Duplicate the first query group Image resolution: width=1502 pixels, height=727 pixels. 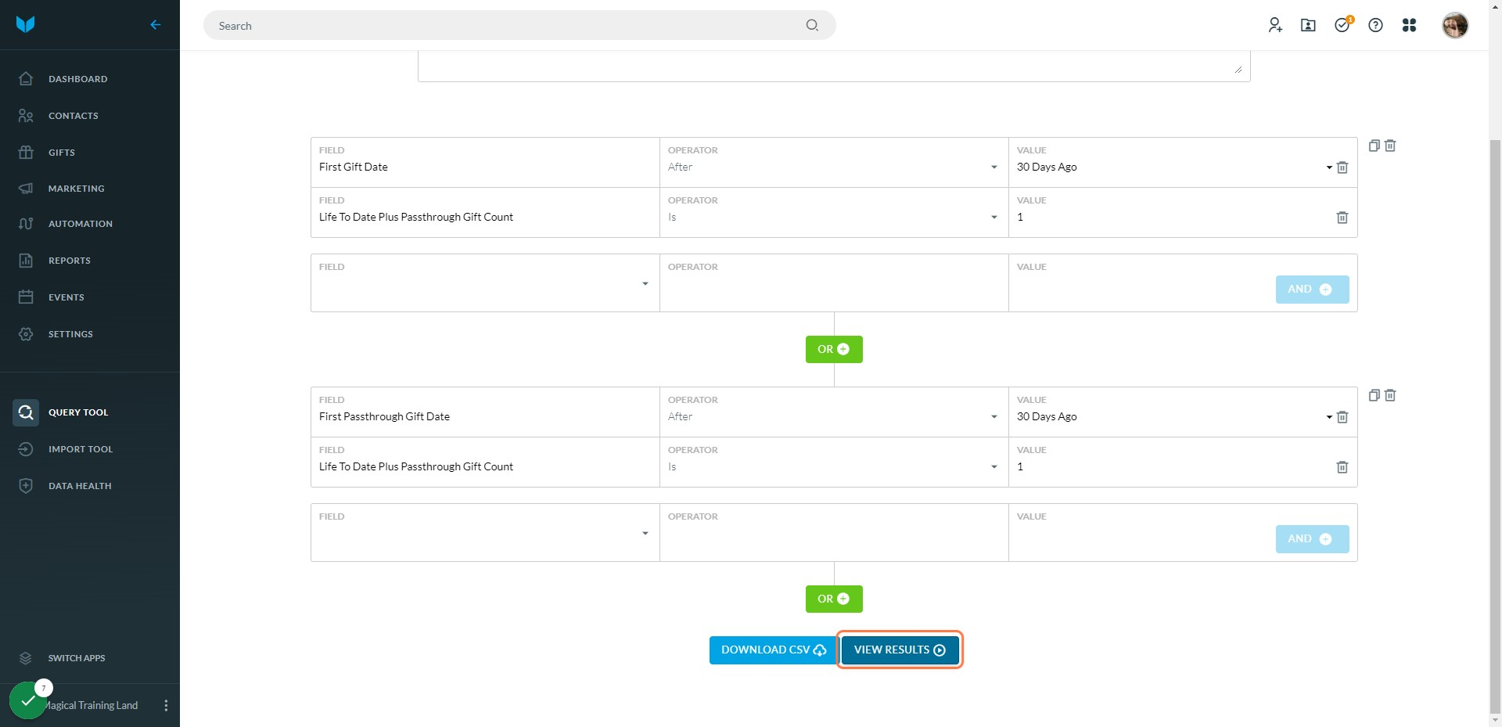tap(1374, 146)
